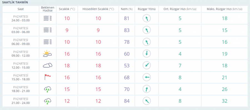
Task: Click the rain cloud icon for 21.00 - 24.00
Action: coord(47,101)
